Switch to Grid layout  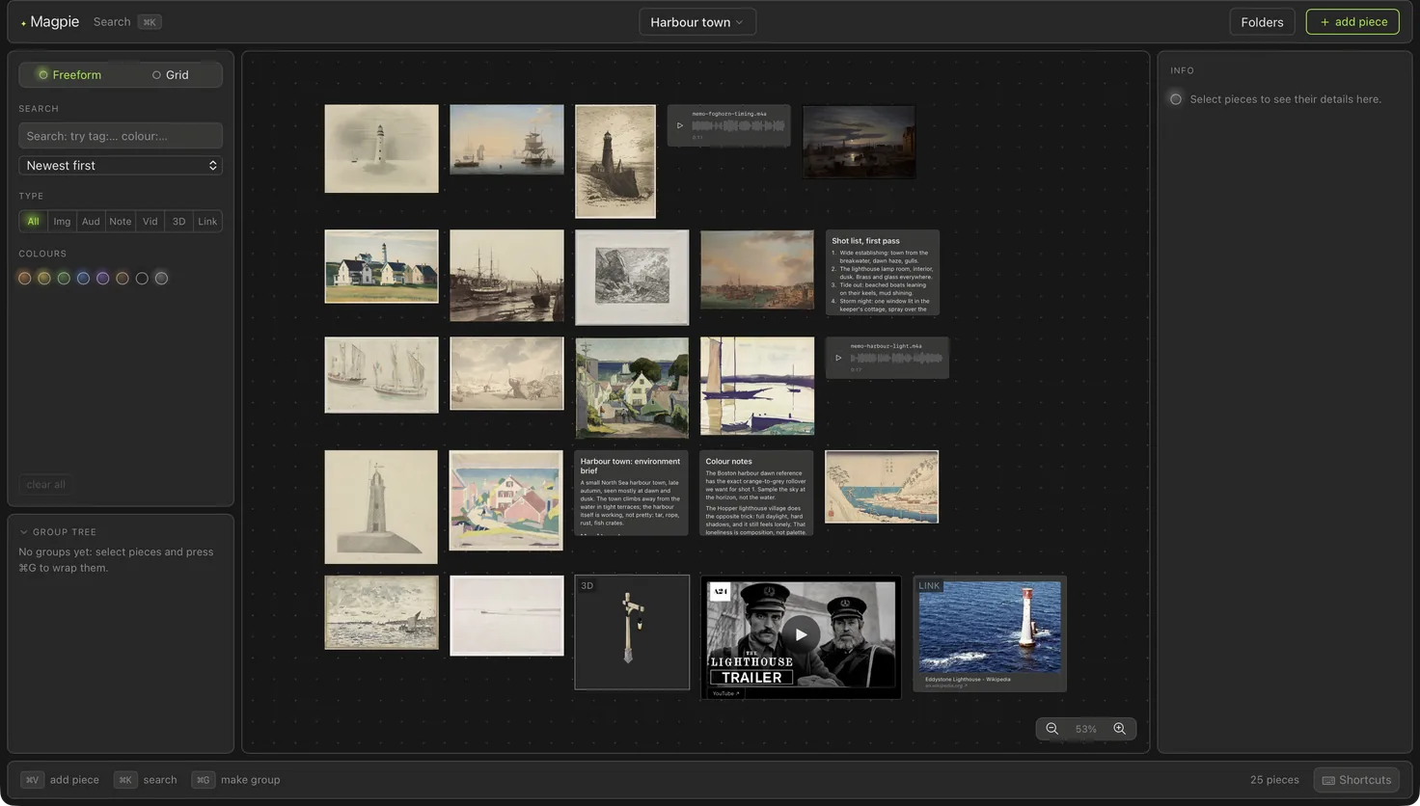pos(171,74)
